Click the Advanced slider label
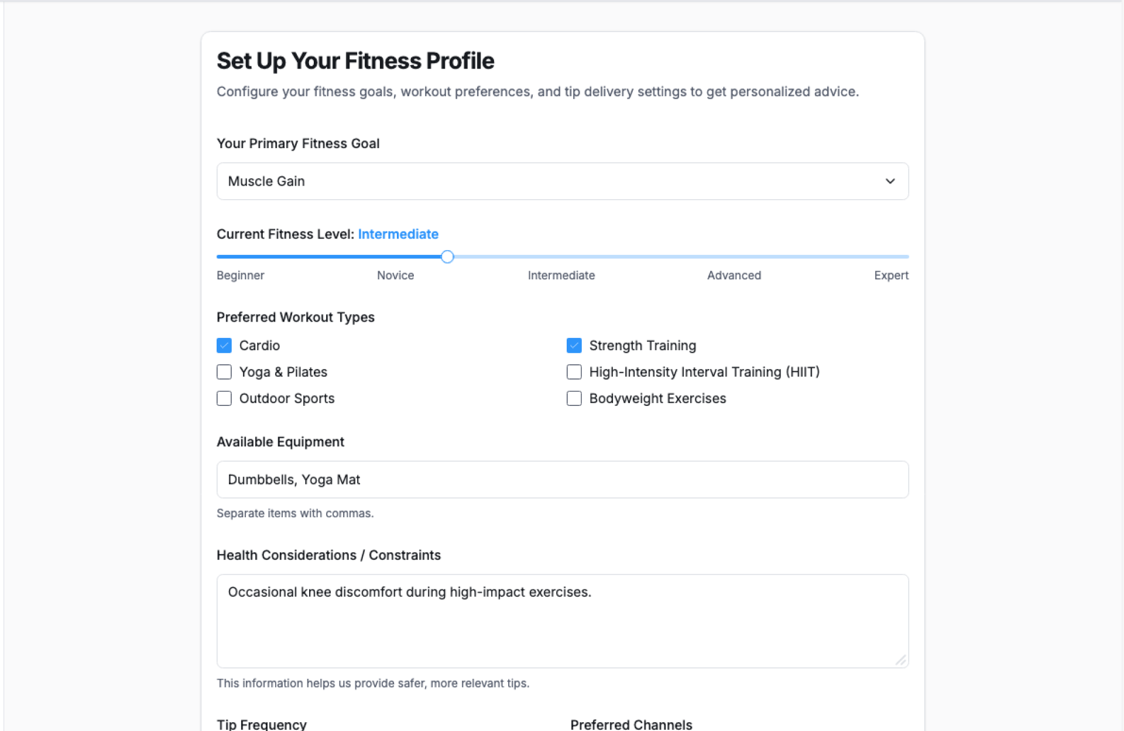 point(734,275)
